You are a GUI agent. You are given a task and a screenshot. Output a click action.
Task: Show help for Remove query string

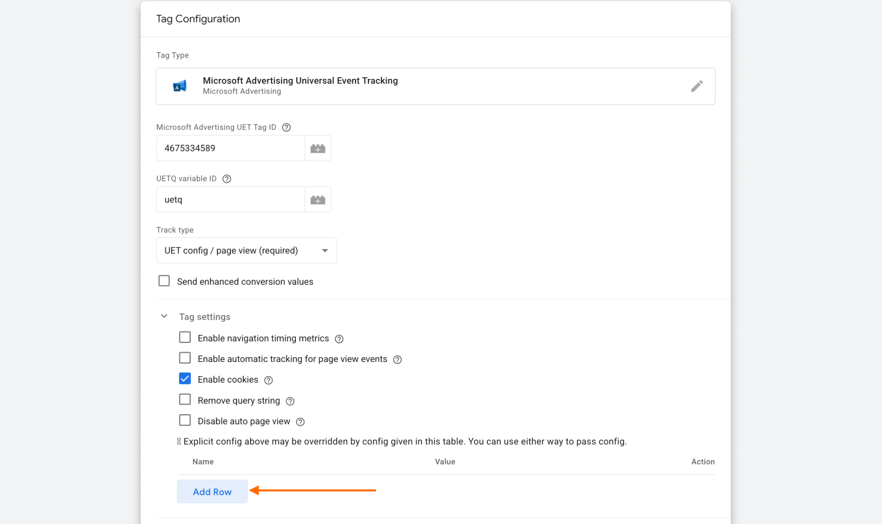coord(290,401)
